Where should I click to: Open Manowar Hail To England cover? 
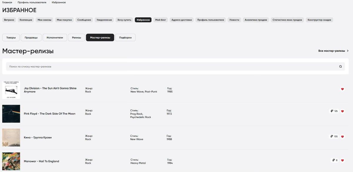[x=11, y=161]
